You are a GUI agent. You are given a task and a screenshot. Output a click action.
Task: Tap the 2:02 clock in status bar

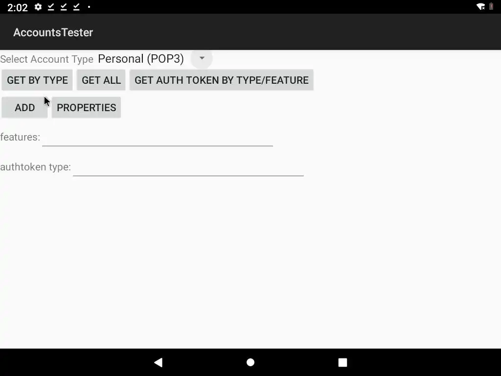click(18, 7)
